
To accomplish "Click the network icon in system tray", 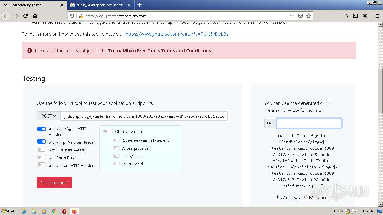I will pyautogui.click(x=347, y=211).
